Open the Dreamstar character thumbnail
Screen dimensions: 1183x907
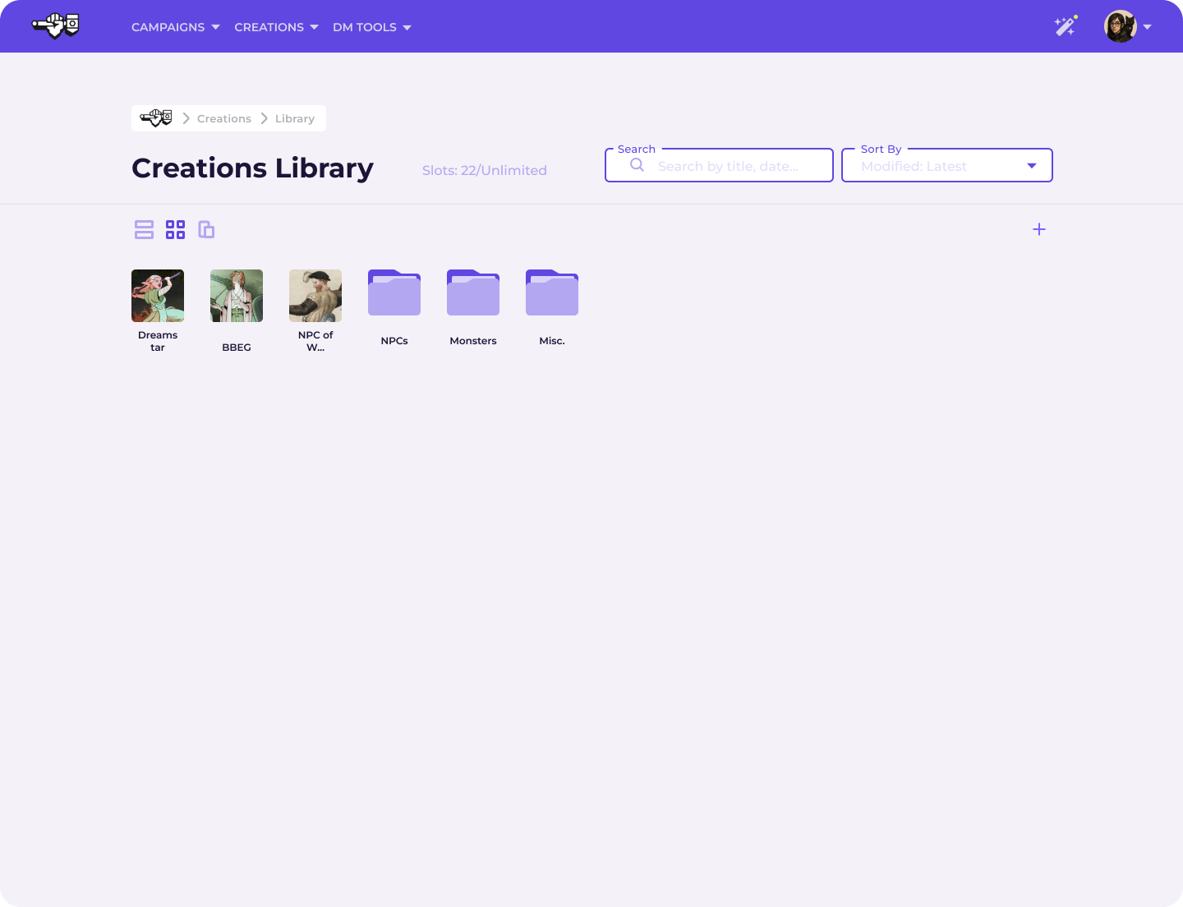158,296
